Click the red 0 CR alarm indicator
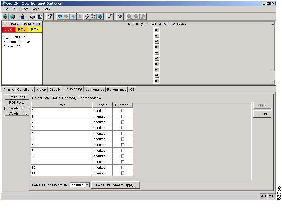This screenshot has height=208, width=282. 8,30
